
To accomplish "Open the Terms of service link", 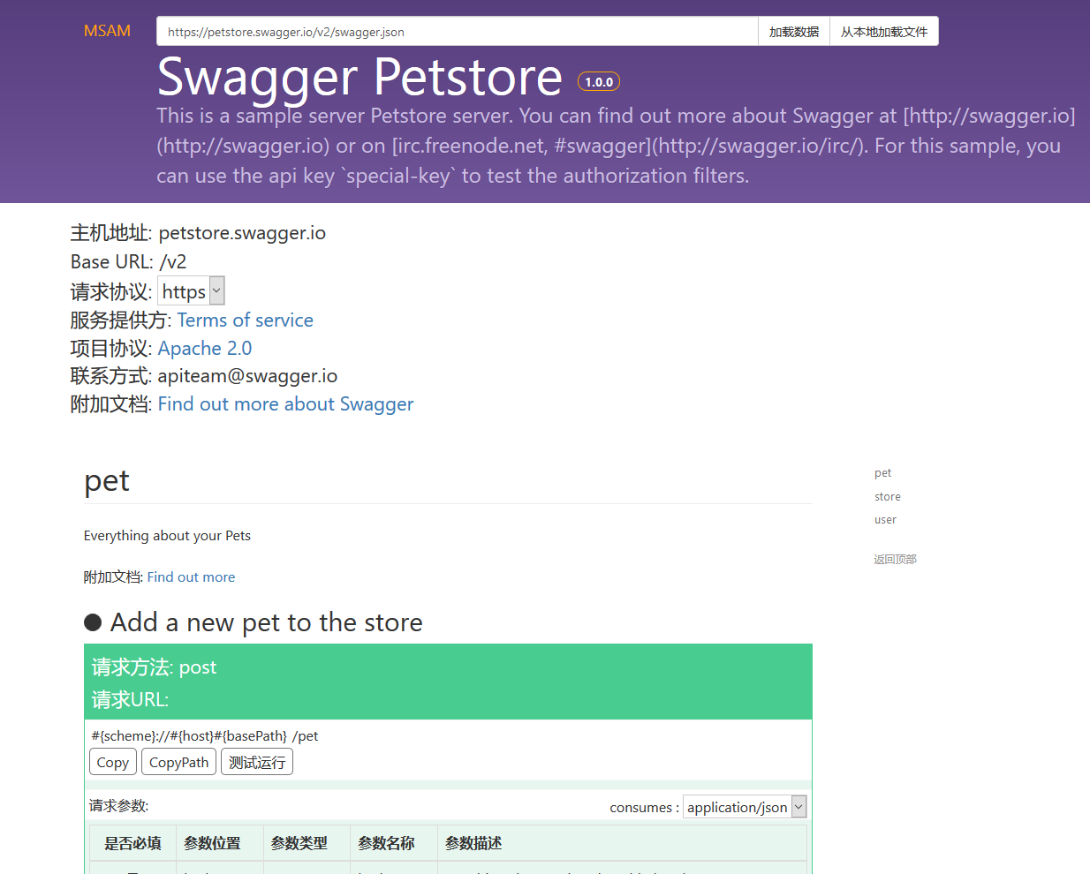I will [245, 320].
